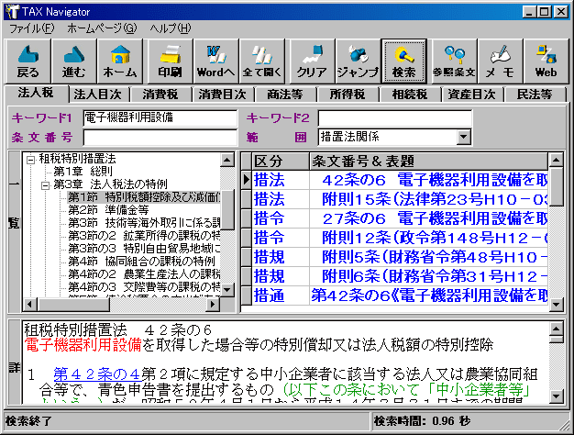The image size is (574, 435).
Task: Switch to the 法人目次 tab
Action: click(x=98, y=95)
